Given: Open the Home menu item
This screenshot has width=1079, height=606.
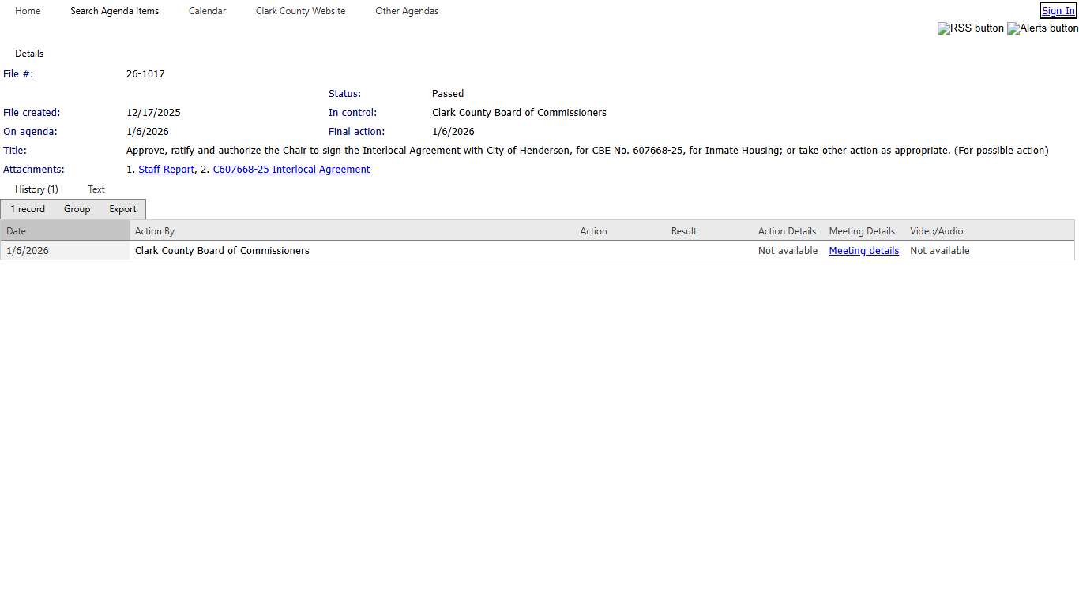Looking at the screenshot, I should [28, 11].
